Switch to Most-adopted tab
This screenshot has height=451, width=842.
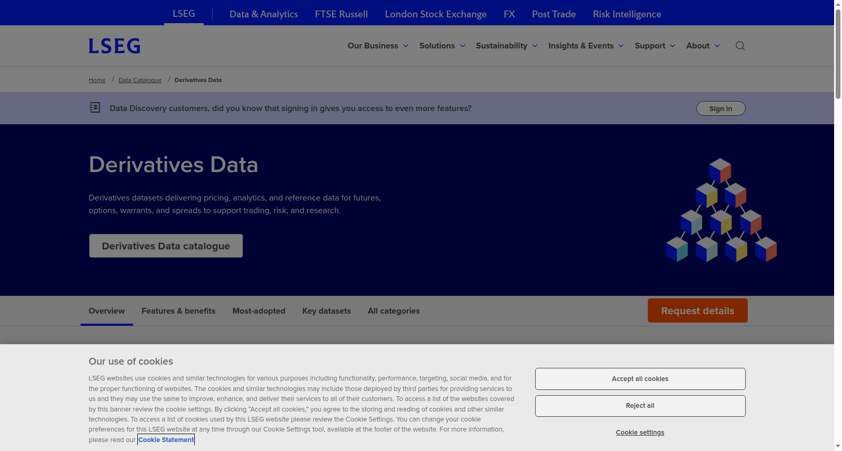tap(259, 311)
